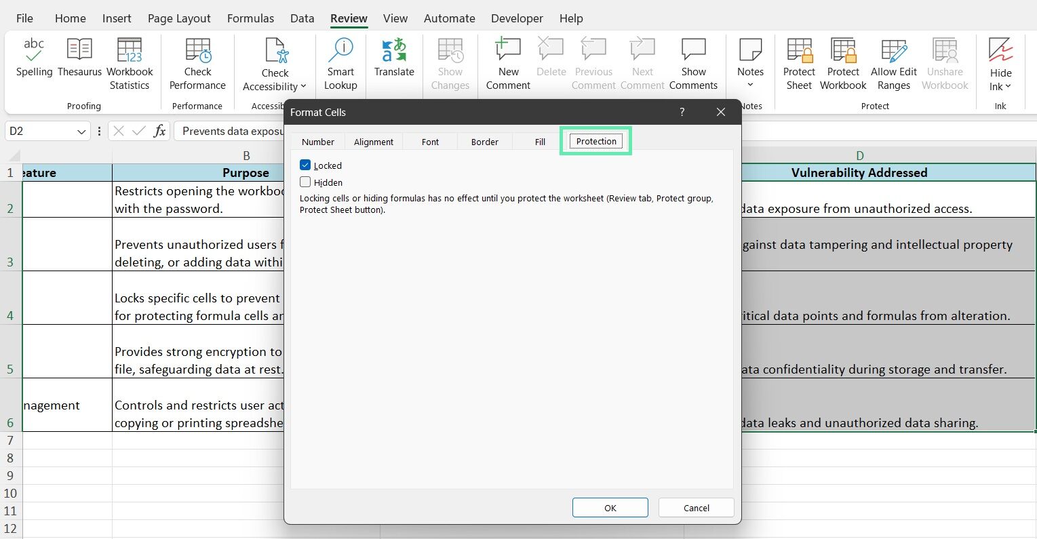This screenshot has height=539, width=1037.
Task: Run Check Accessibility
Action: point(275,64)
